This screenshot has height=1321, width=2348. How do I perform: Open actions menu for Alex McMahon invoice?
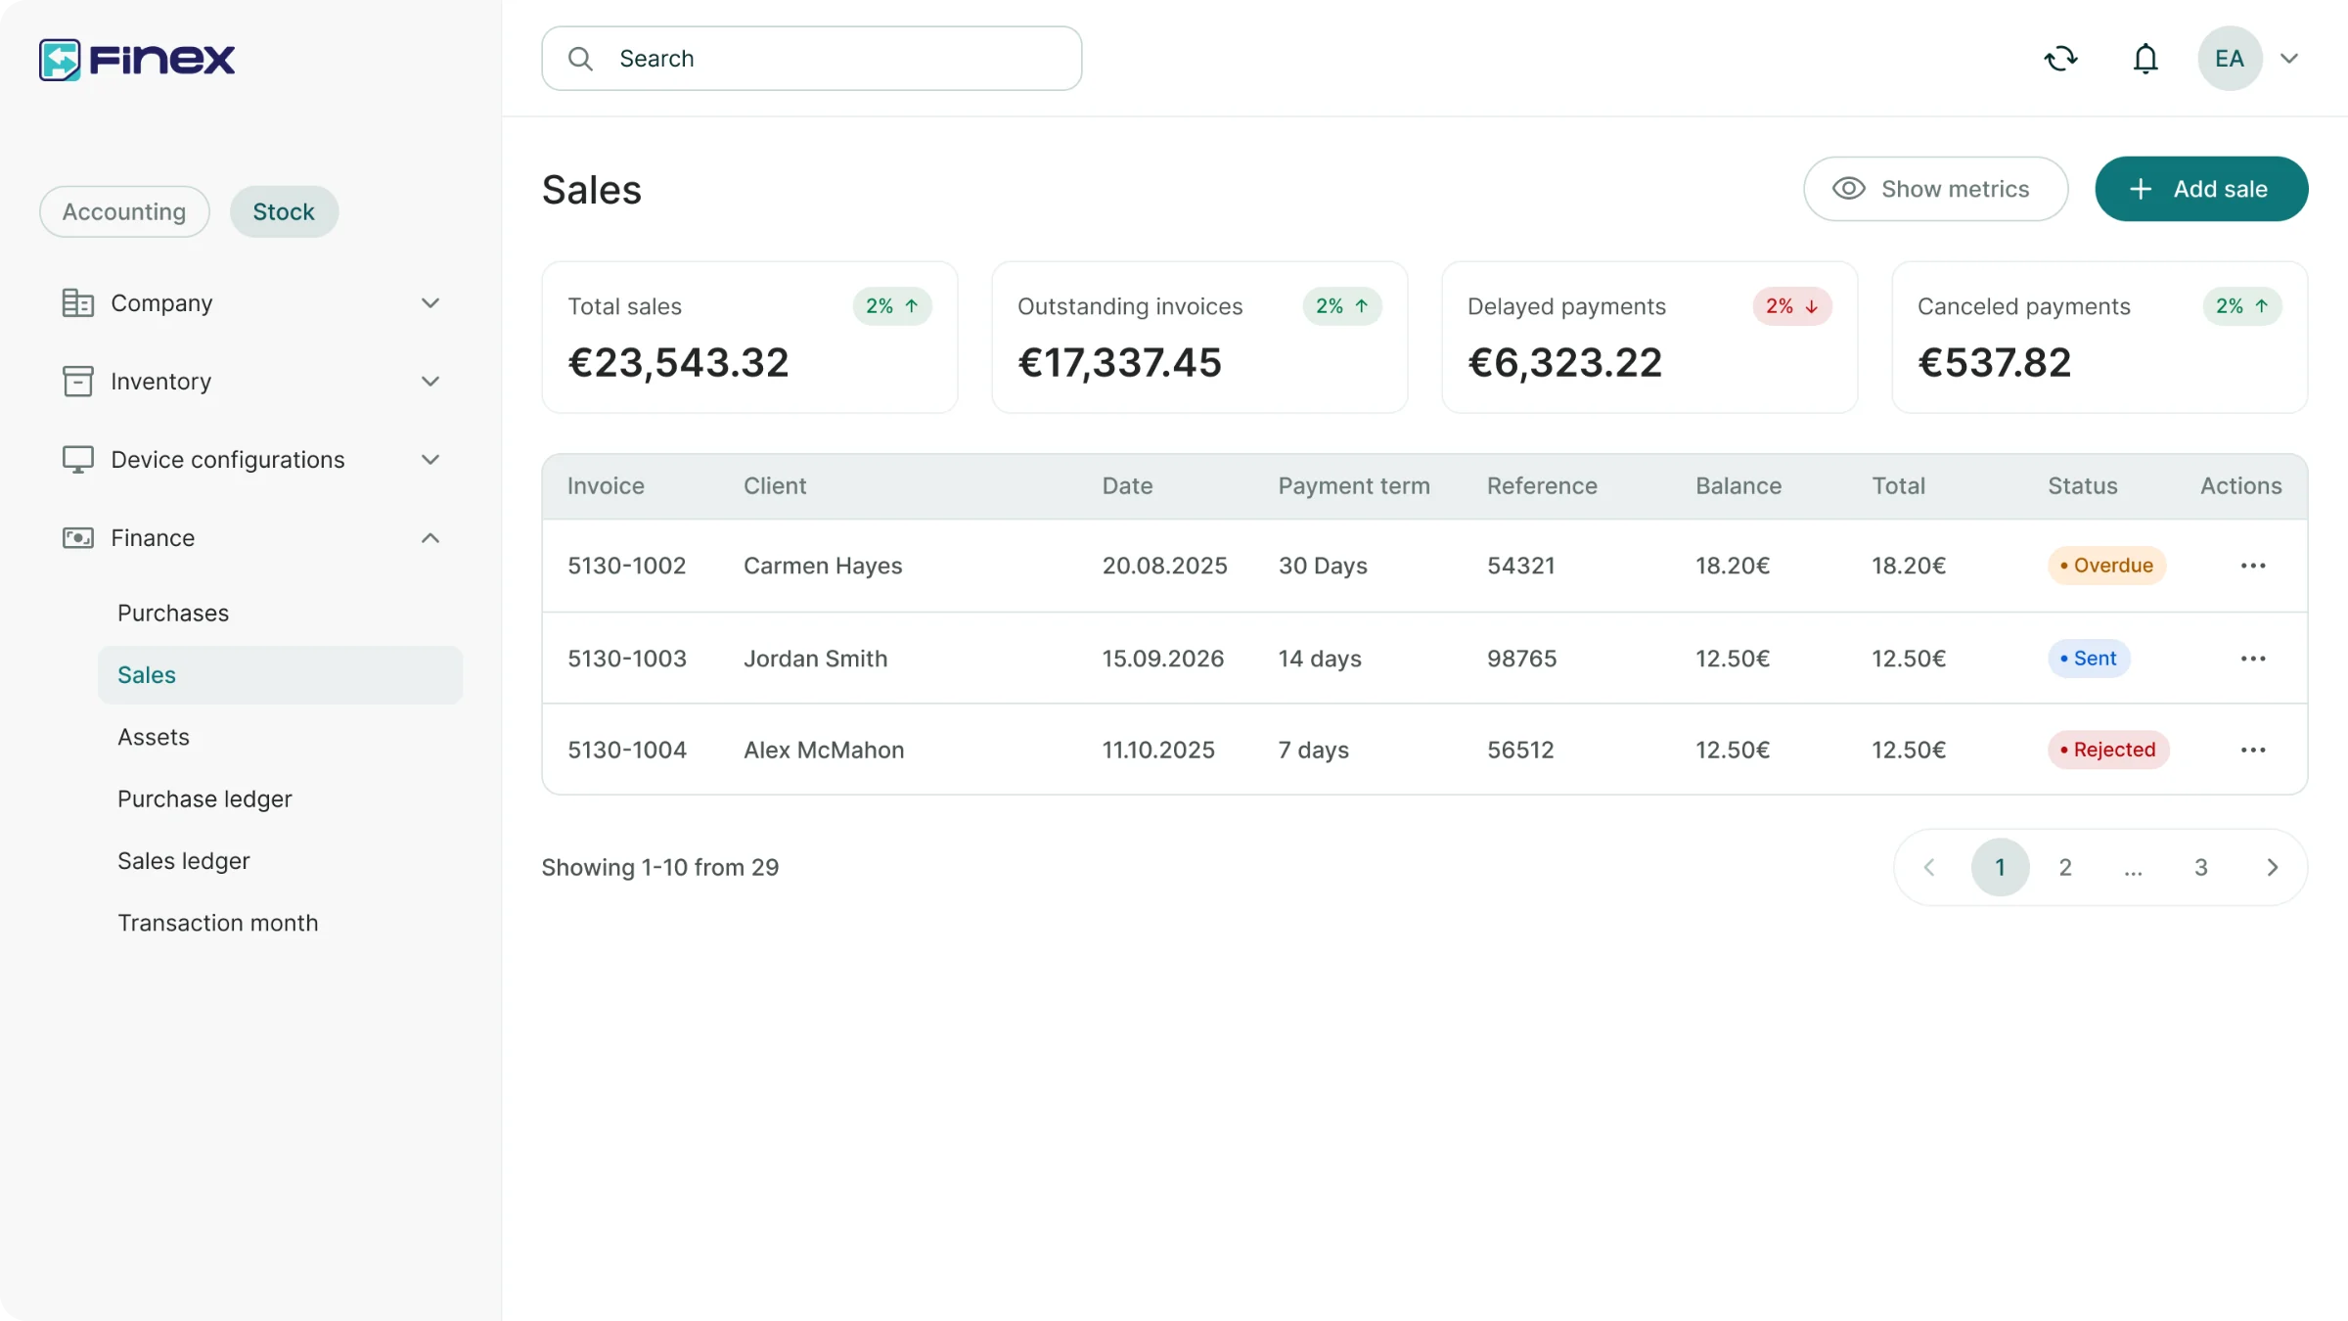[2252, 750]
